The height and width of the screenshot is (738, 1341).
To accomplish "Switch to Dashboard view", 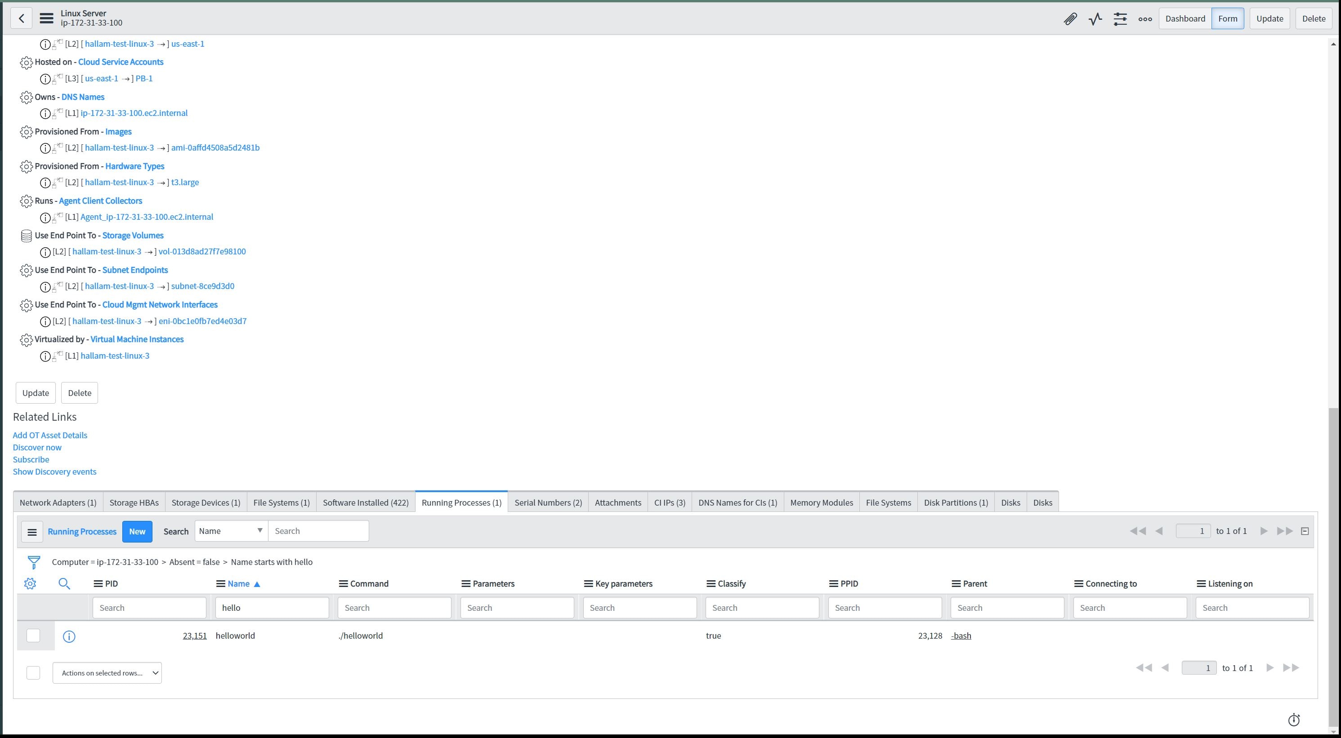I will point(1185,18).
